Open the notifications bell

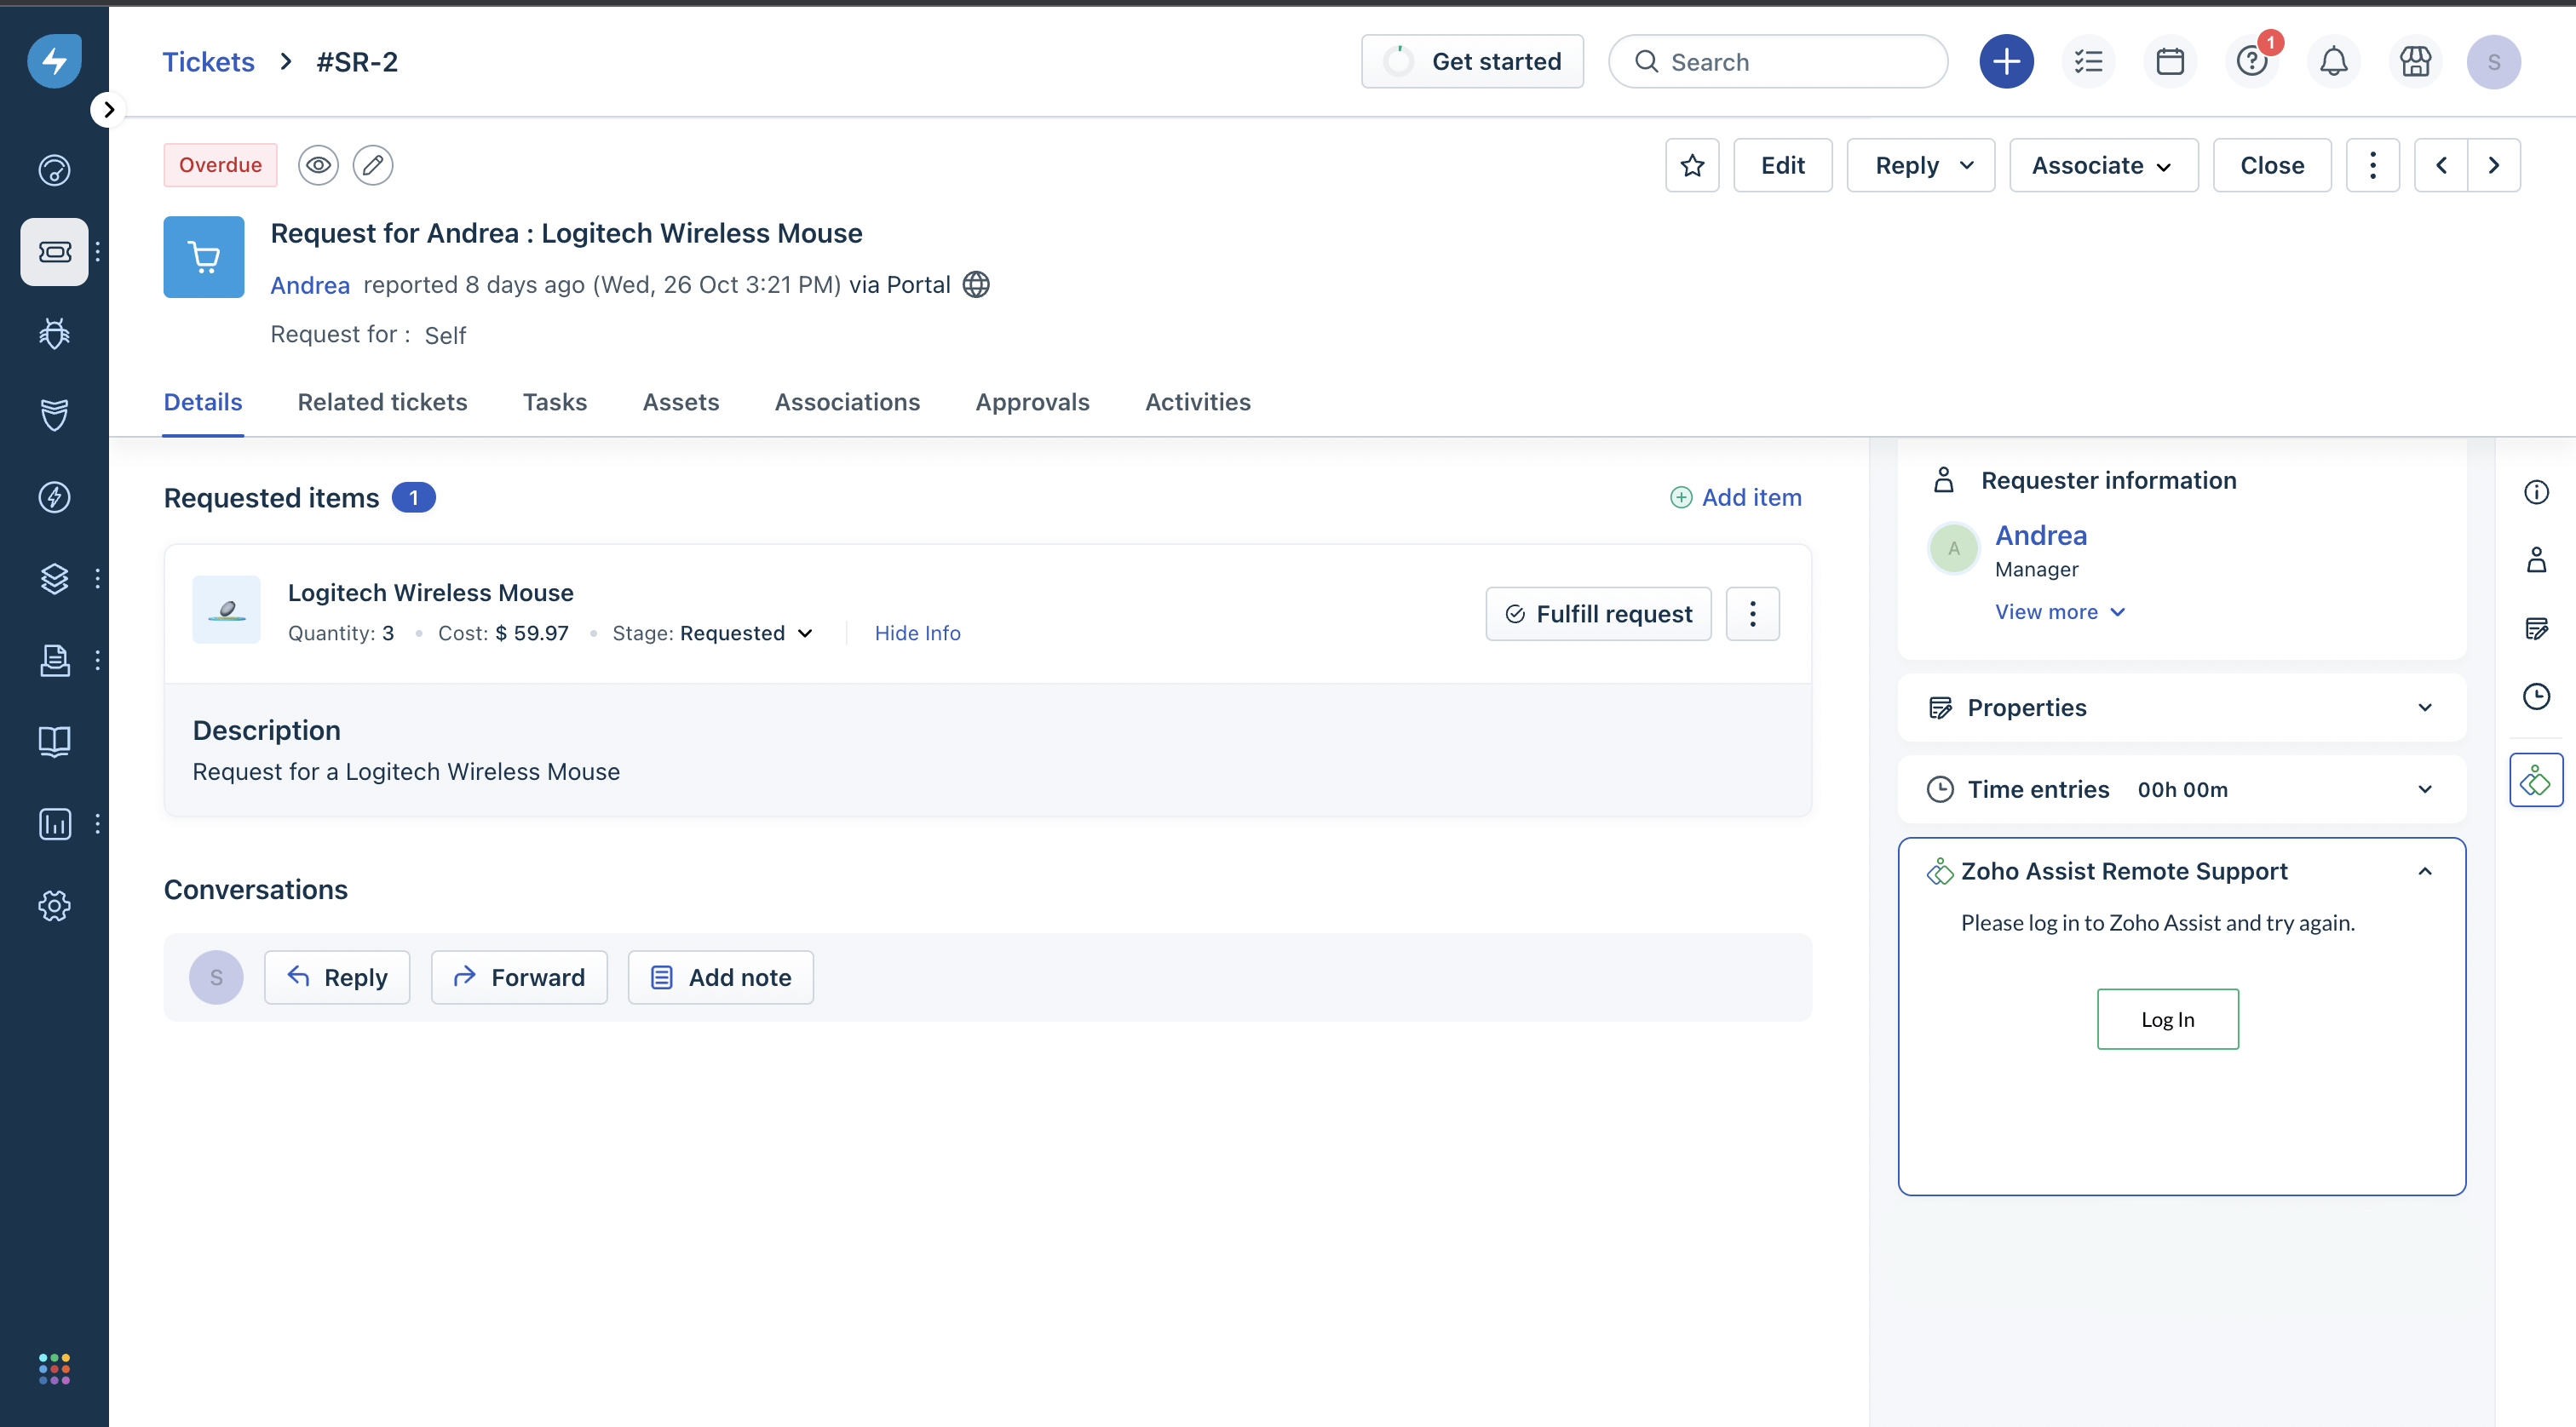(x=2333, y=62)
